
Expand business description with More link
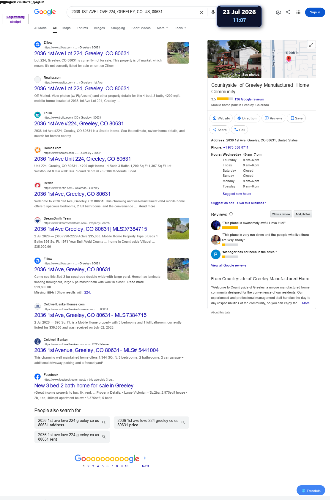[x=306, y=303]
